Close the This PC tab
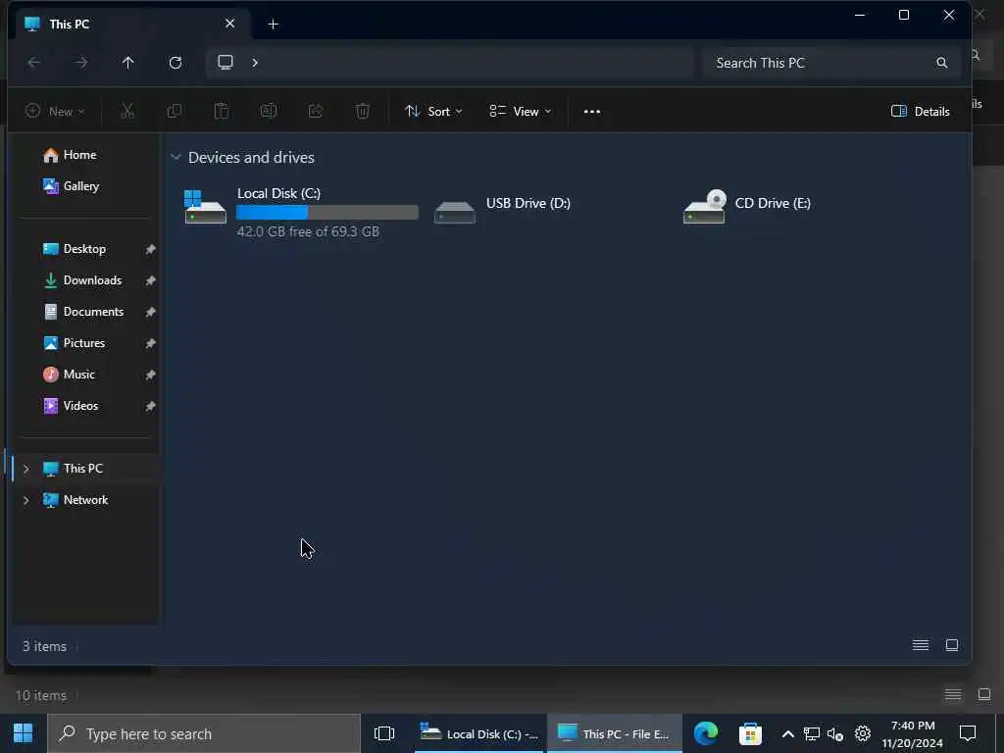This screenshot has width=1004, height=753. point(229,24)
